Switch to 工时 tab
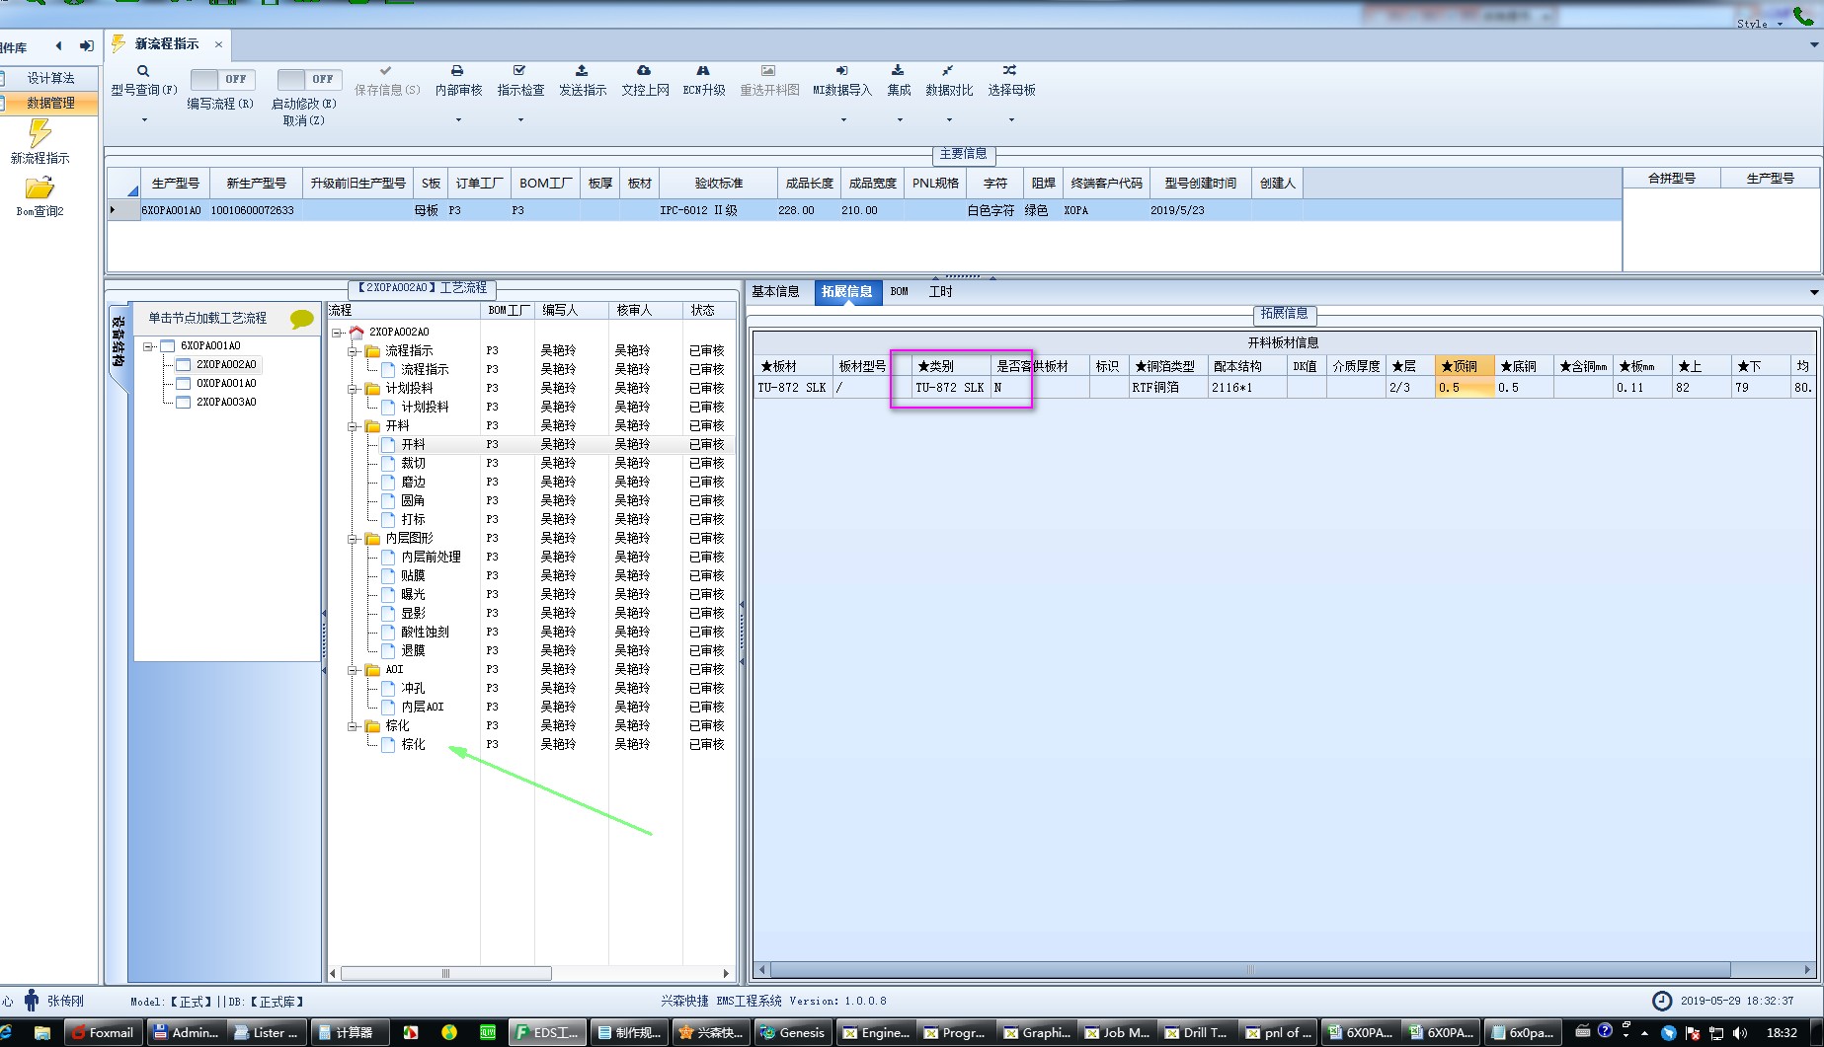Viewport: 1824px width, 1047px height. point(941,292)
